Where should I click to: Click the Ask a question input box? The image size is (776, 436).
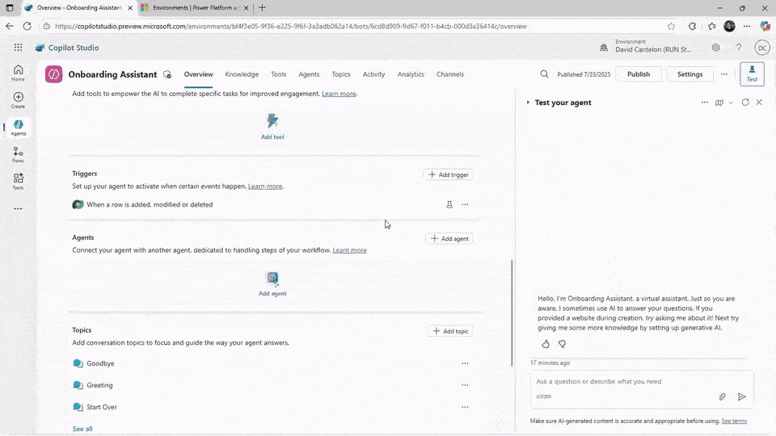tap(630, 381)
